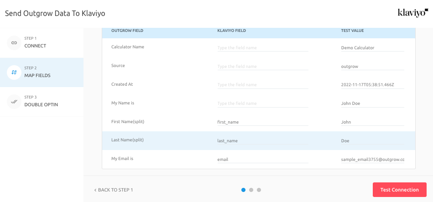Screen dimensions: 433x202
Task: Focus Klaviyo field for Calculator Name
Action: tap(263, 48)
